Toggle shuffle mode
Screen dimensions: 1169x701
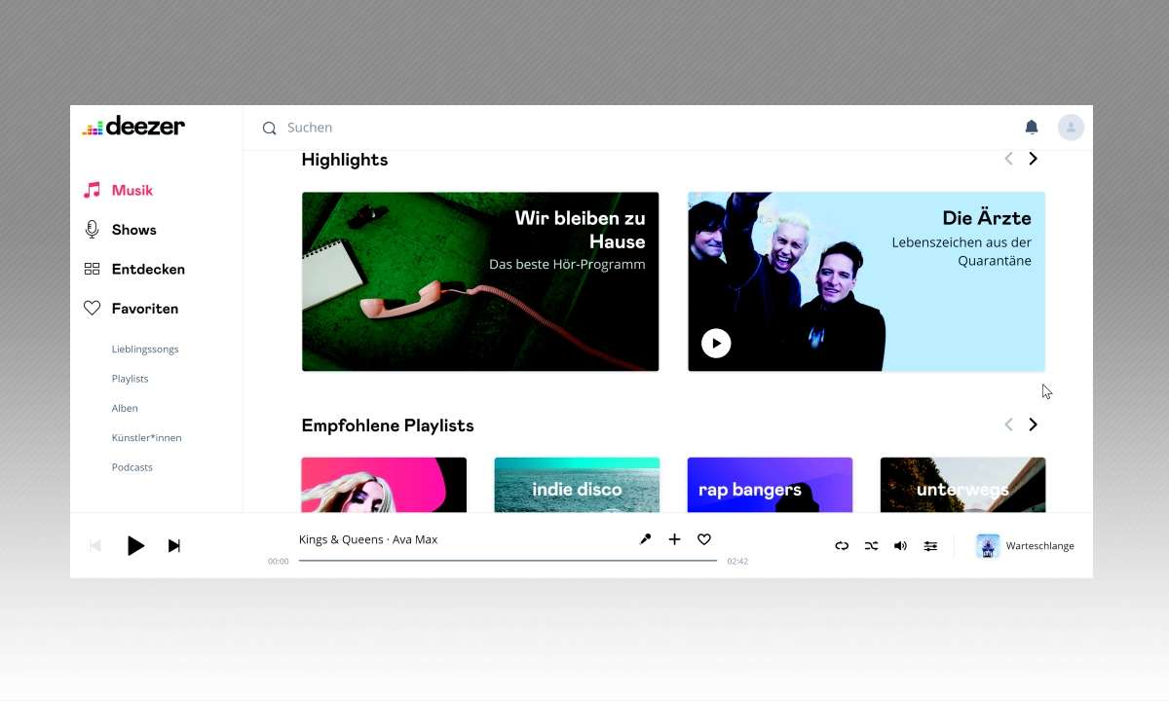pyautogui.click(x=871, y=546)
